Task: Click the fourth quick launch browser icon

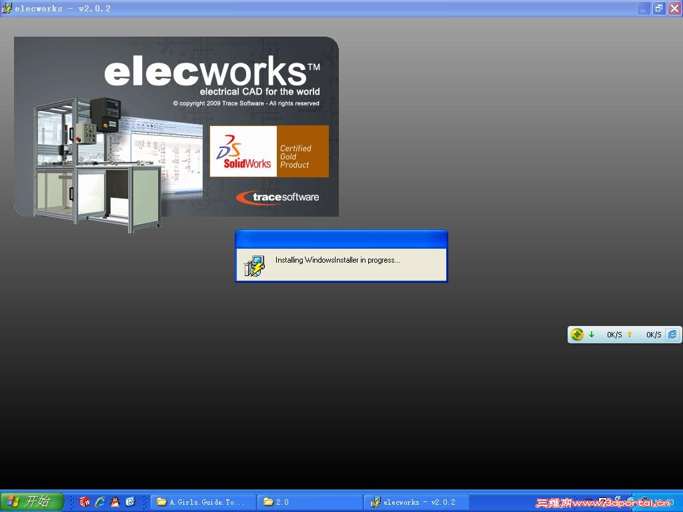Action: [x=130, y=502]
